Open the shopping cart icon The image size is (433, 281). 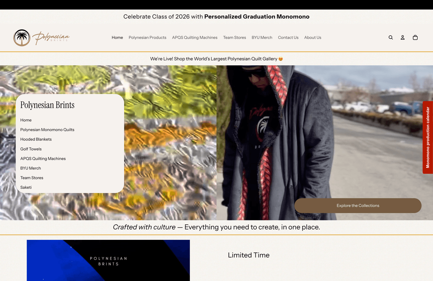coord(415,38)
